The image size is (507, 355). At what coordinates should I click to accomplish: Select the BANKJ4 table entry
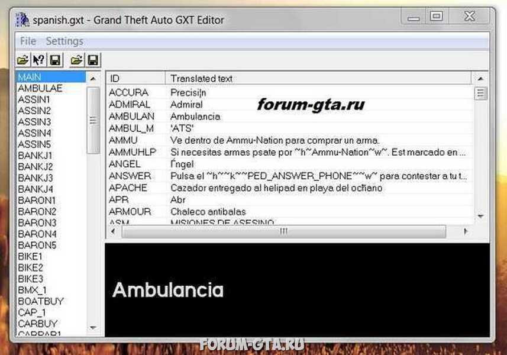(51, 189)
